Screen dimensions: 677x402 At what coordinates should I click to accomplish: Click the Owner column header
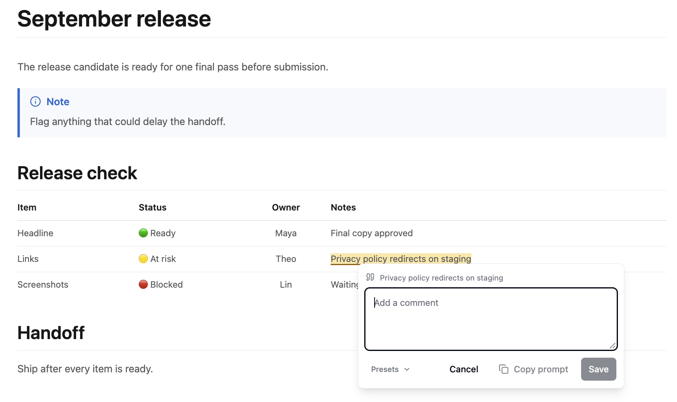[286, 207]
